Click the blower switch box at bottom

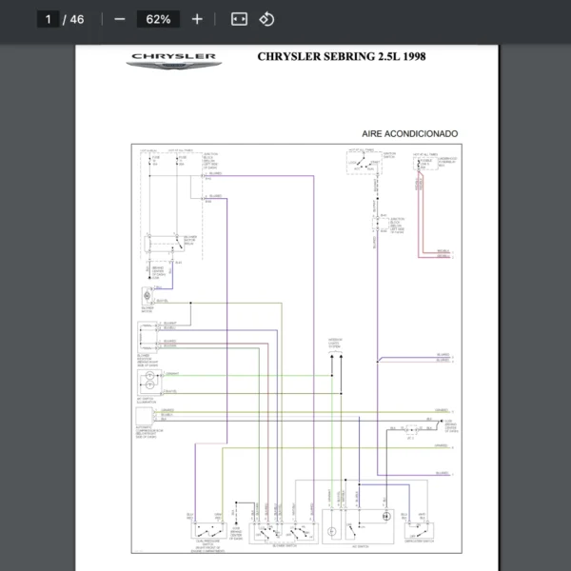[x=280, y=532]
